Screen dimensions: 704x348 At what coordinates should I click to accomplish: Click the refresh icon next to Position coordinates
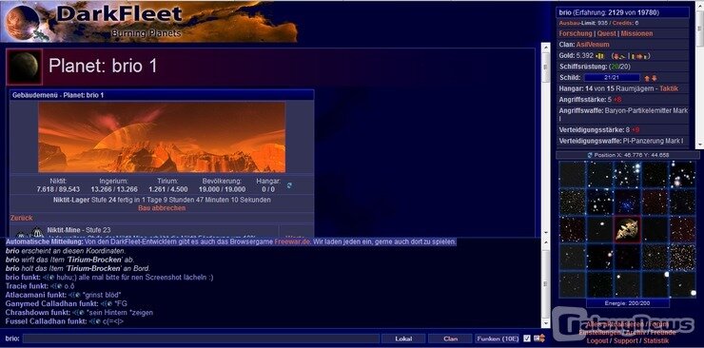pos(590,155)
